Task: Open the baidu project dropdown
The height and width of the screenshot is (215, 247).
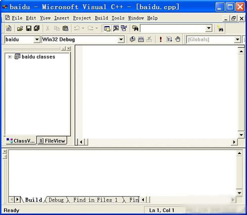Action: point(37,39)
